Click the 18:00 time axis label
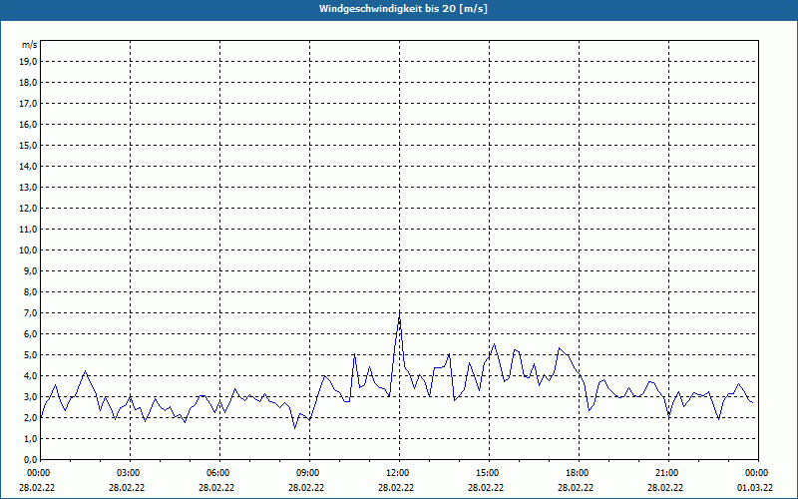Image resolution: width=798 pixels, height=499 pixels. (x=578, y=473)
